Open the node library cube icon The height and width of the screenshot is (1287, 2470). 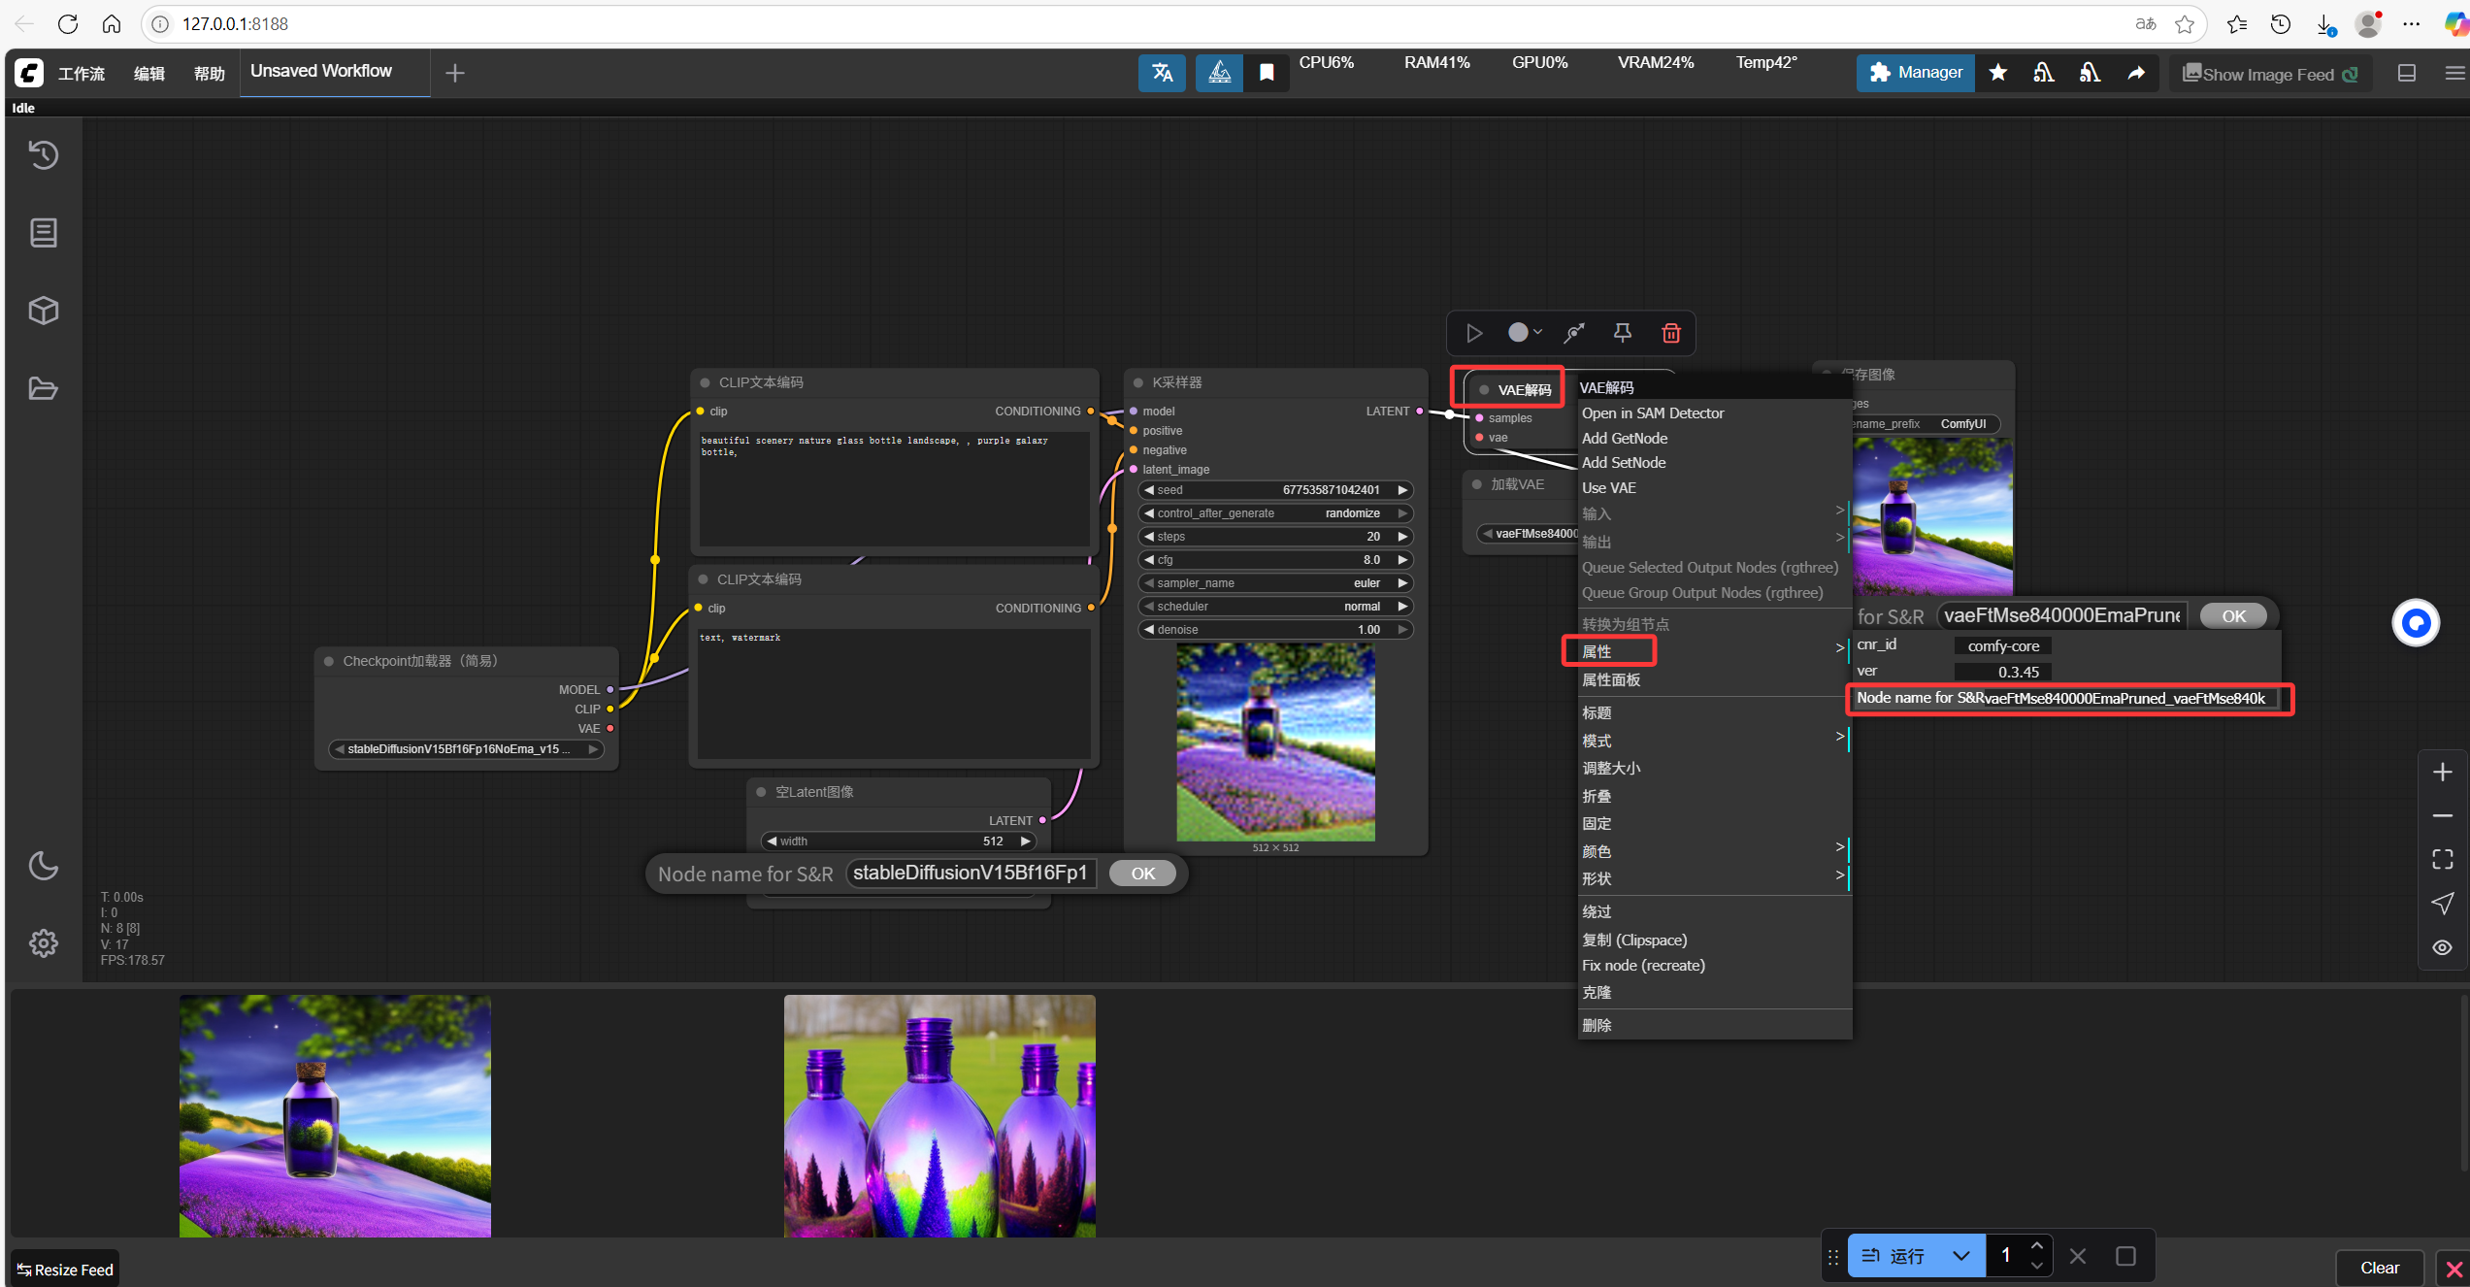44,311
